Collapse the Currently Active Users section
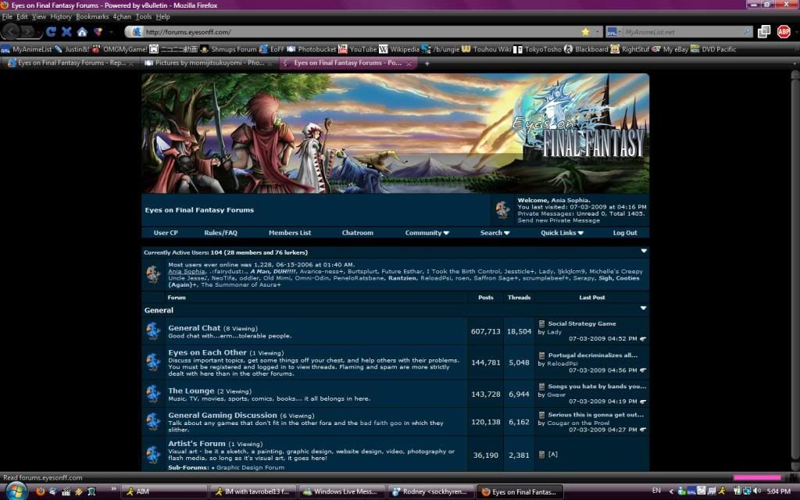The image size is (800, 500). point(644,251)
